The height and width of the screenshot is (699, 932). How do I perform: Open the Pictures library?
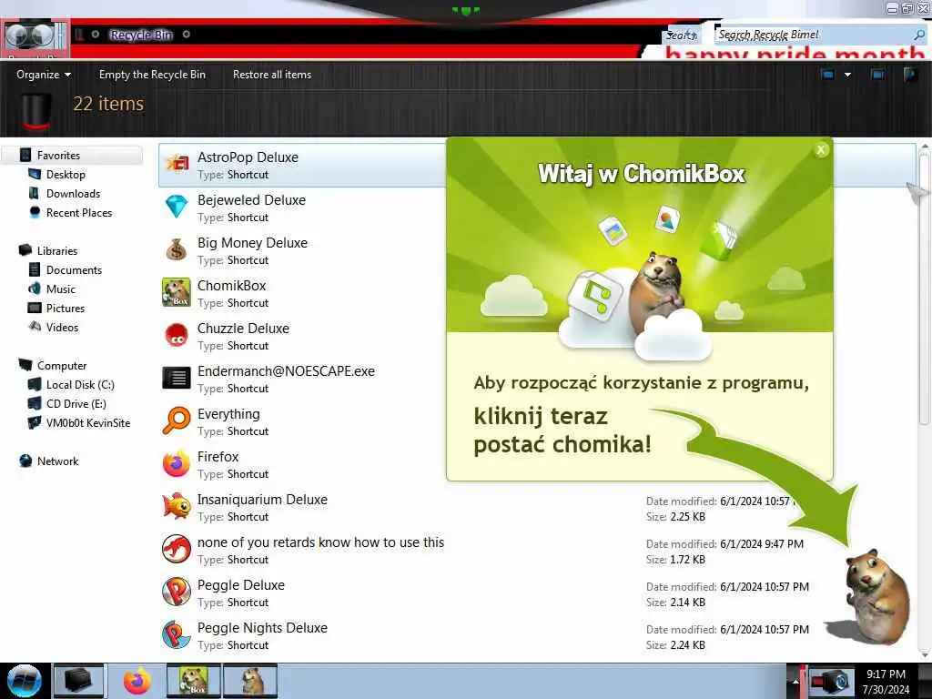pyautogui.click(x=66, y=308)
